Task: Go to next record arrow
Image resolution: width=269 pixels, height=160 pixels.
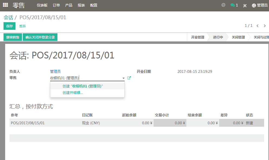Action: 265,26
